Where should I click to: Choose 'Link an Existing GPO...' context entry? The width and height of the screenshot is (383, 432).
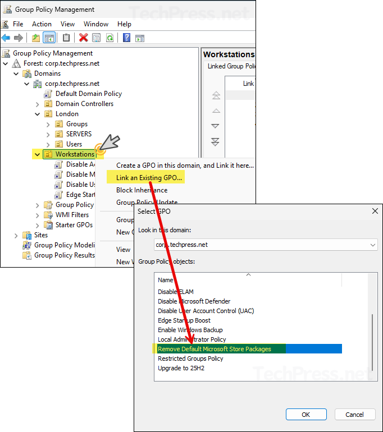[149, 178]
